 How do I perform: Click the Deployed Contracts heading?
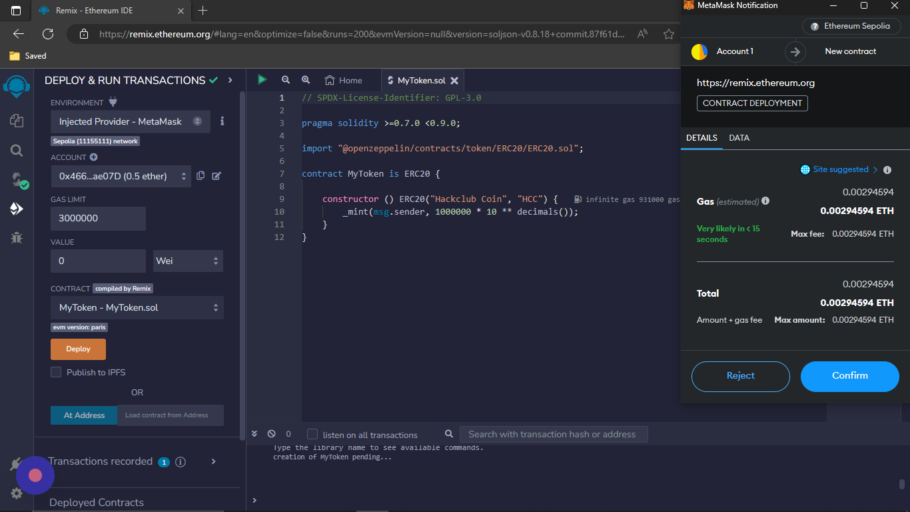coord(97,503)
